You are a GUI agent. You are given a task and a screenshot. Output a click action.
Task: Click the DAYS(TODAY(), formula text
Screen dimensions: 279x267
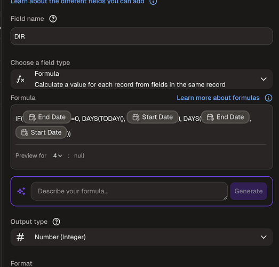pos(103,119)
